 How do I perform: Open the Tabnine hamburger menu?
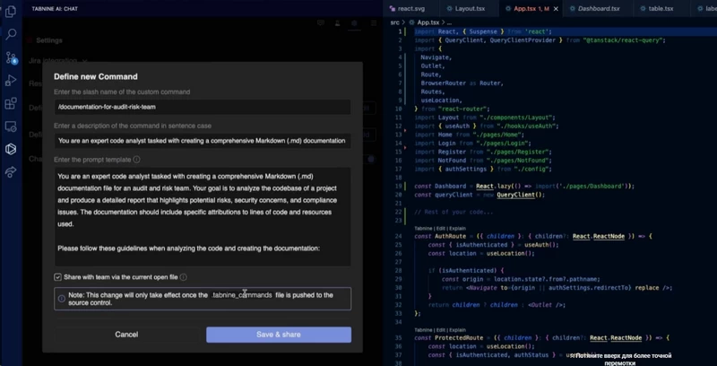pyautogui.click(x=374, y=23)
